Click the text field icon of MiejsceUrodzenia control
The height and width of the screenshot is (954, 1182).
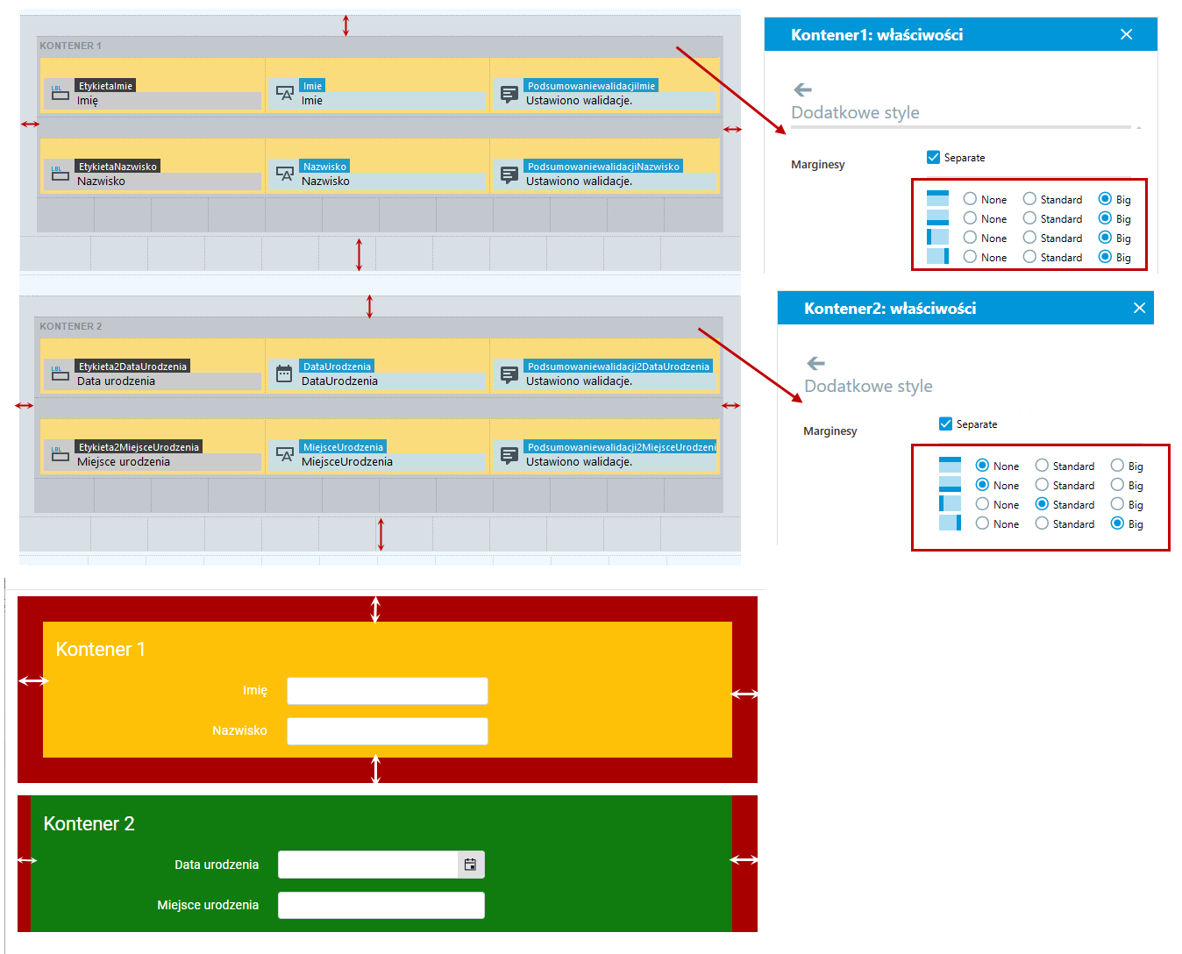coord(285,454)
